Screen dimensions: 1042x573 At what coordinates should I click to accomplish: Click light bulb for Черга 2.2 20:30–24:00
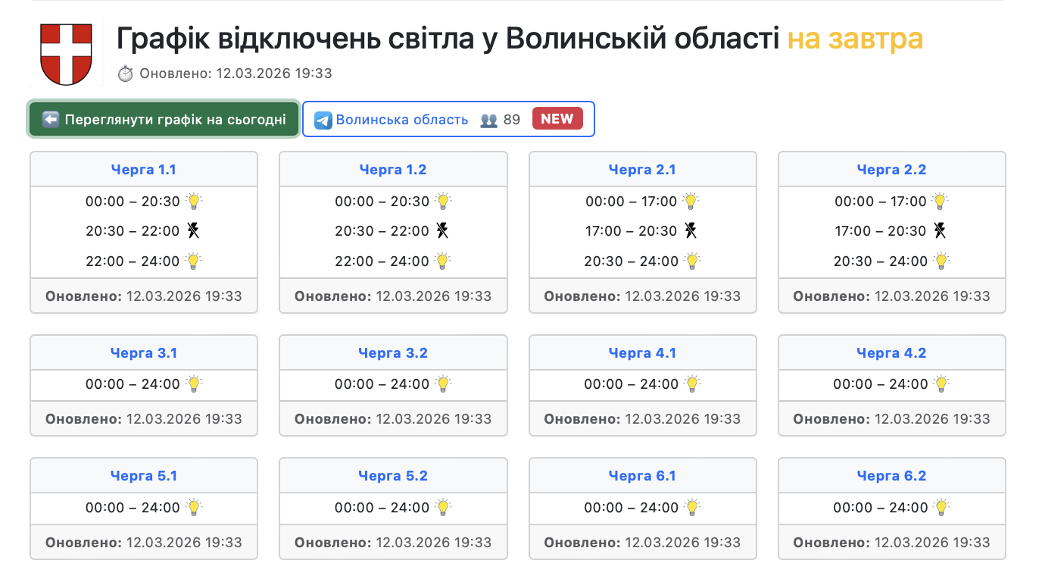pos(941,261)
